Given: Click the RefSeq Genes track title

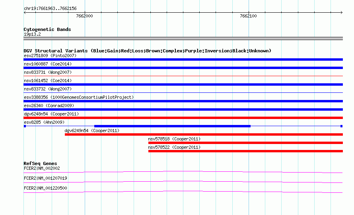Looking at the screenshot, I should click(40, 163).
